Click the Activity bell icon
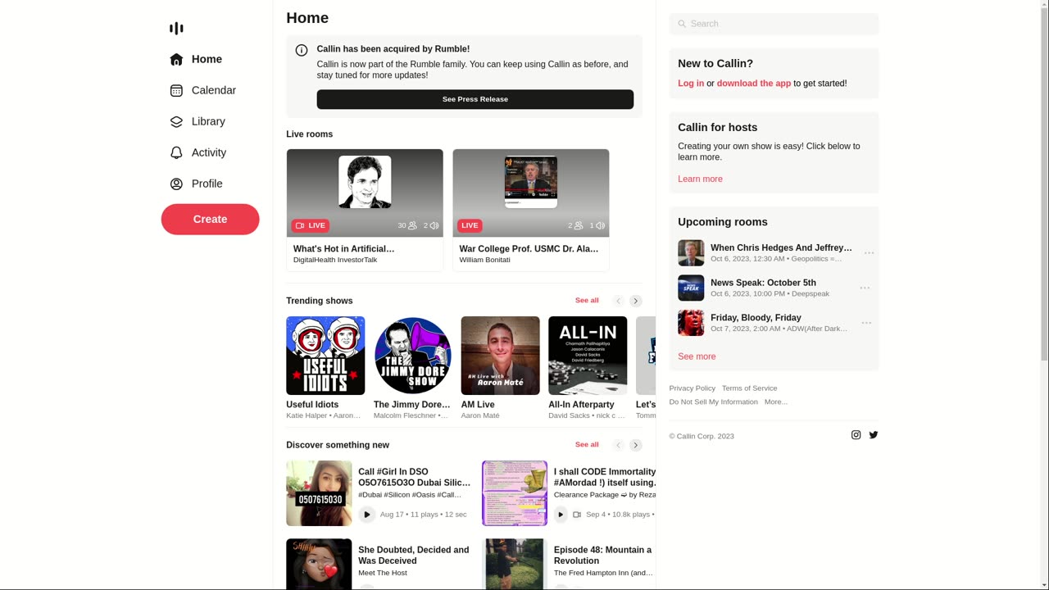This screenshot has height=590, width=1049. [176, 152]
